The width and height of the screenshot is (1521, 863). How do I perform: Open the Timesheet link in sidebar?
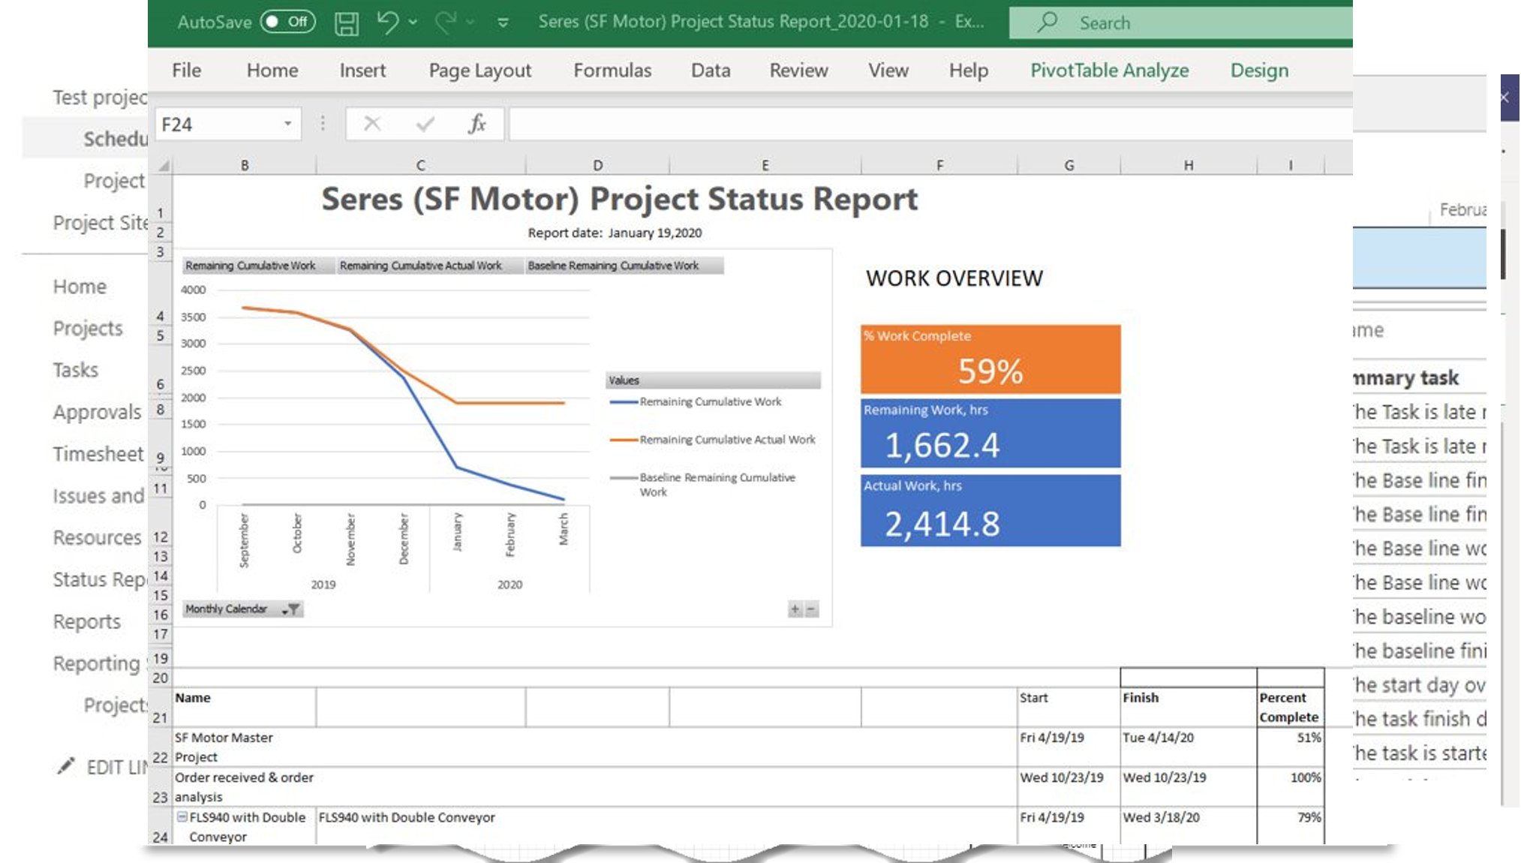point(98,454)
